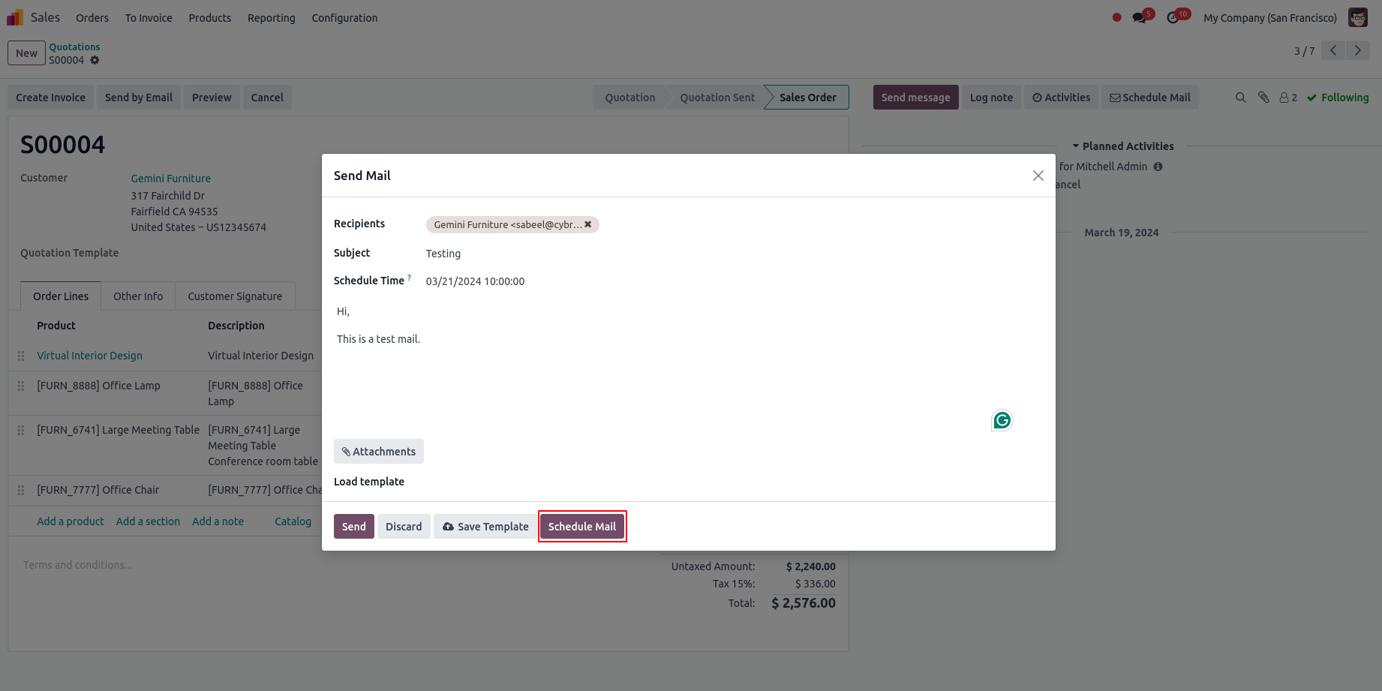This screenshot has height=691, width=1382.
Task: Open the My Company (San Francisco) switcher
Action: click(1270, 18)
